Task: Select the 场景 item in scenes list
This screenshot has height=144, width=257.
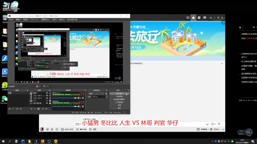Action: tap(18, 93)
